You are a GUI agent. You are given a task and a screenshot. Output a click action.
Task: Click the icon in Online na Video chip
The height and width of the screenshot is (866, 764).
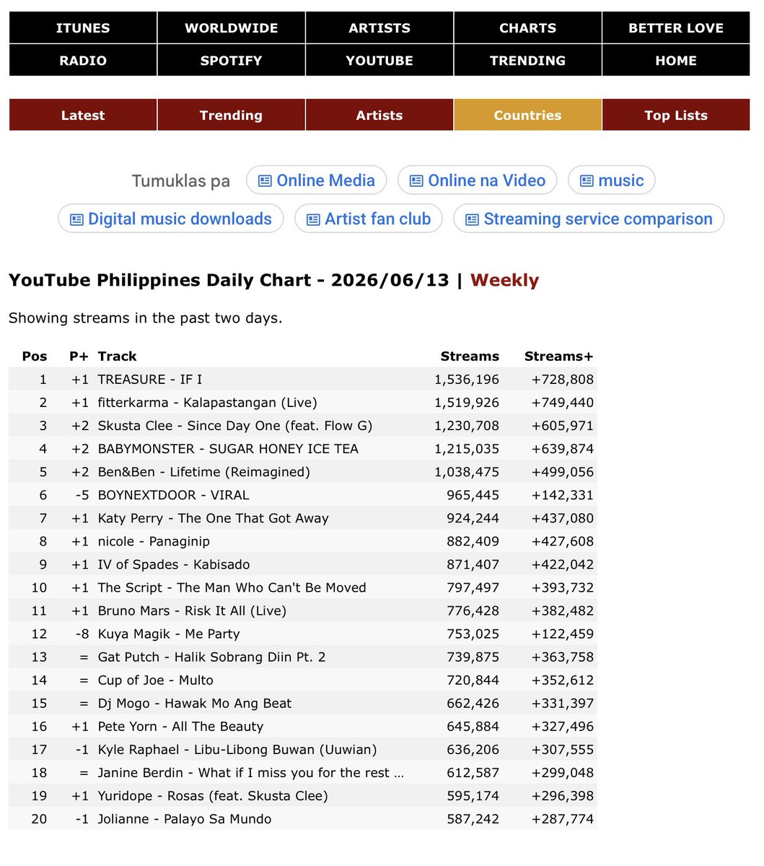pos(416,181)
